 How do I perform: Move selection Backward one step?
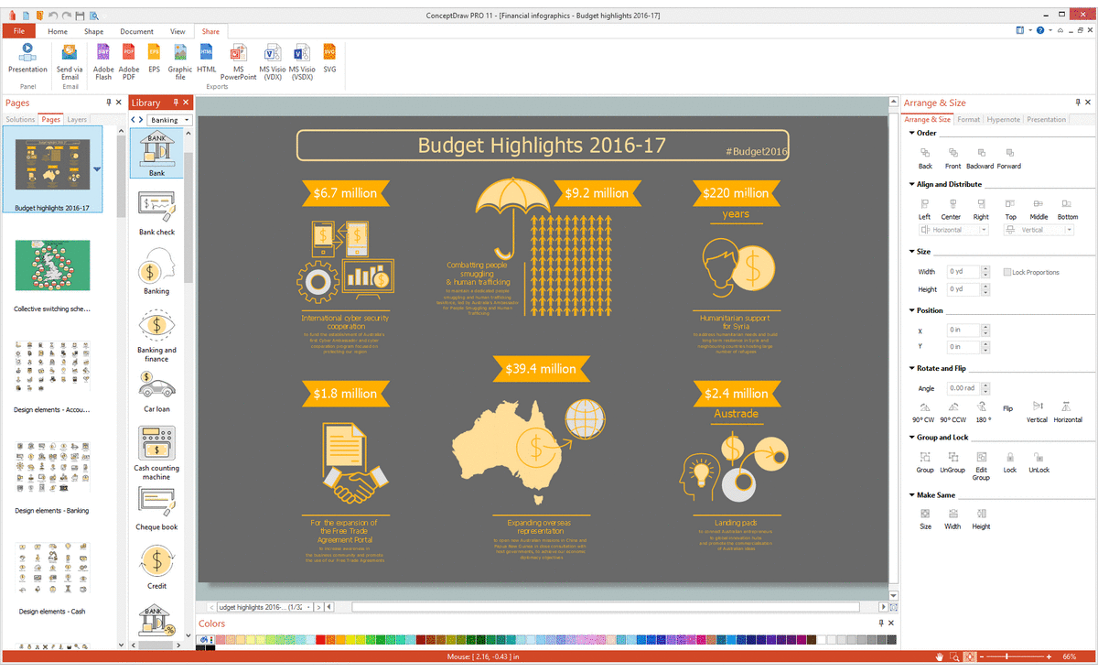[980, 158]
